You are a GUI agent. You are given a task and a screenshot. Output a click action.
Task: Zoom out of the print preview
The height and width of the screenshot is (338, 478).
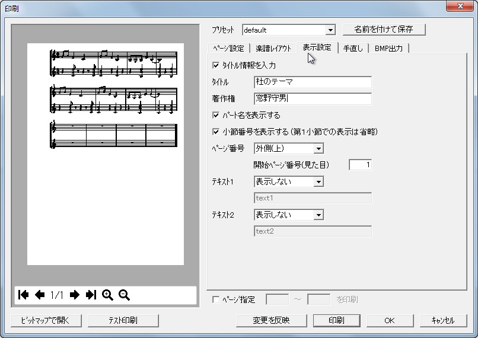[124, 295]
